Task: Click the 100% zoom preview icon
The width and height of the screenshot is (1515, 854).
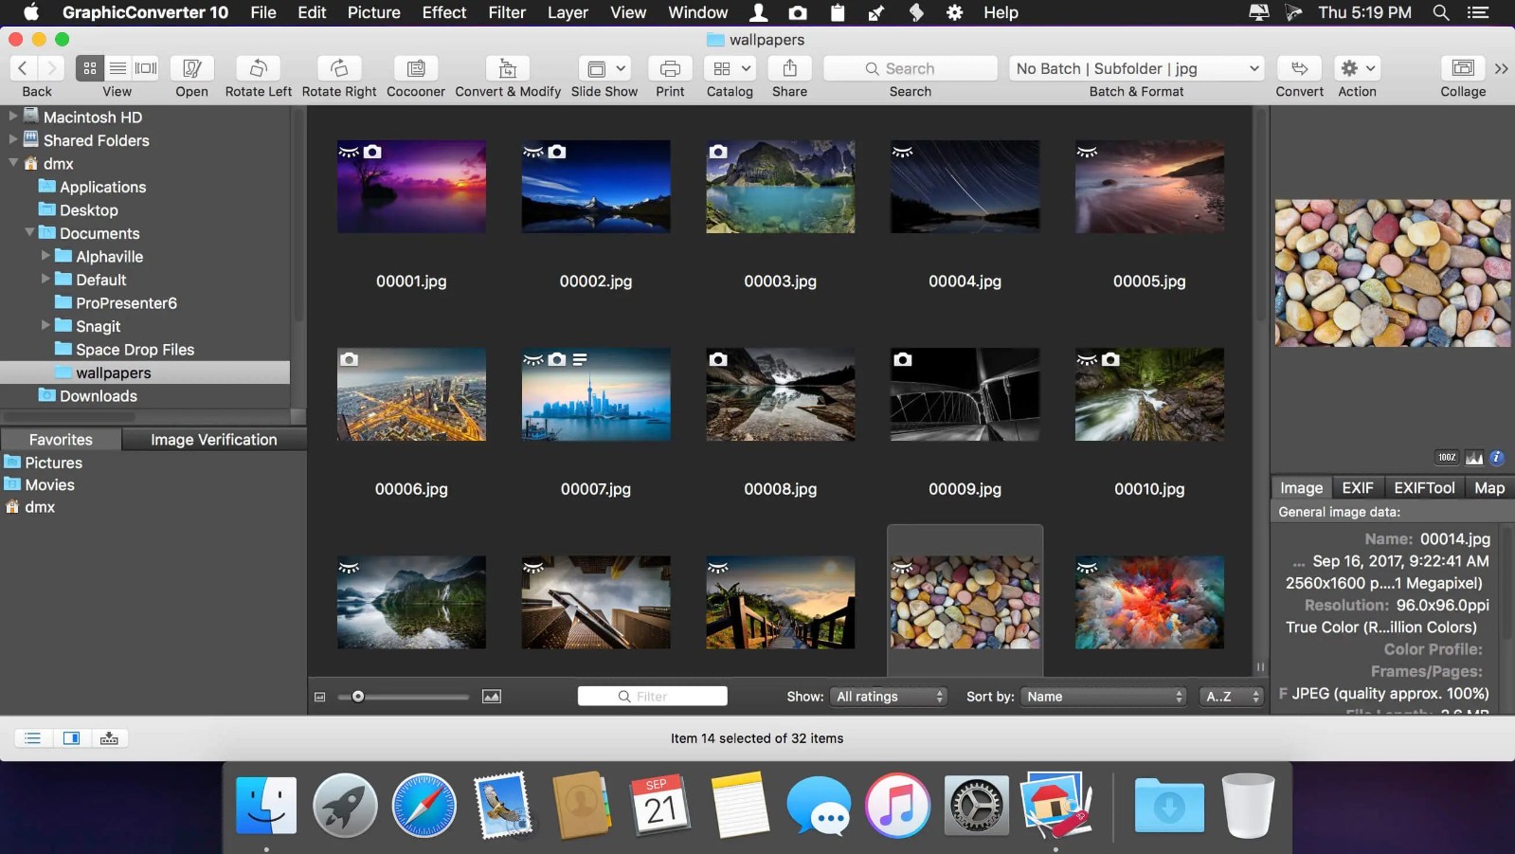Action: pos(1447,458)
